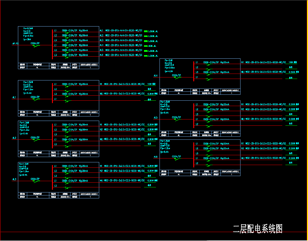308x241 pixels.
Task: Click the AP:P2 incoming feeder label
Action: (15, 43)
